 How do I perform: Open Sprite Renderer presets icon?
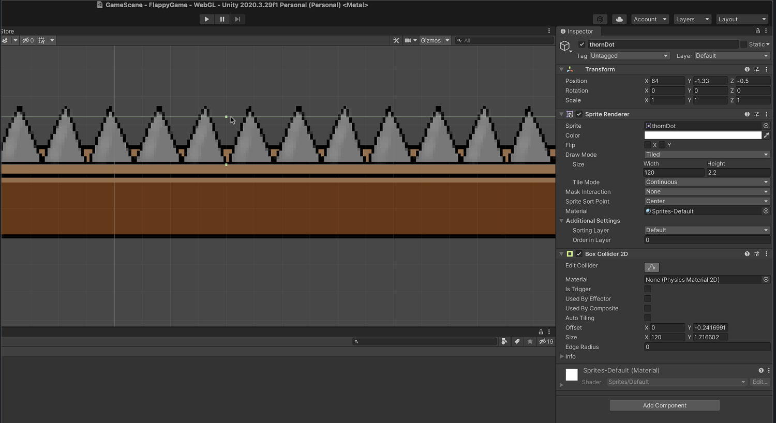point(757,114)
